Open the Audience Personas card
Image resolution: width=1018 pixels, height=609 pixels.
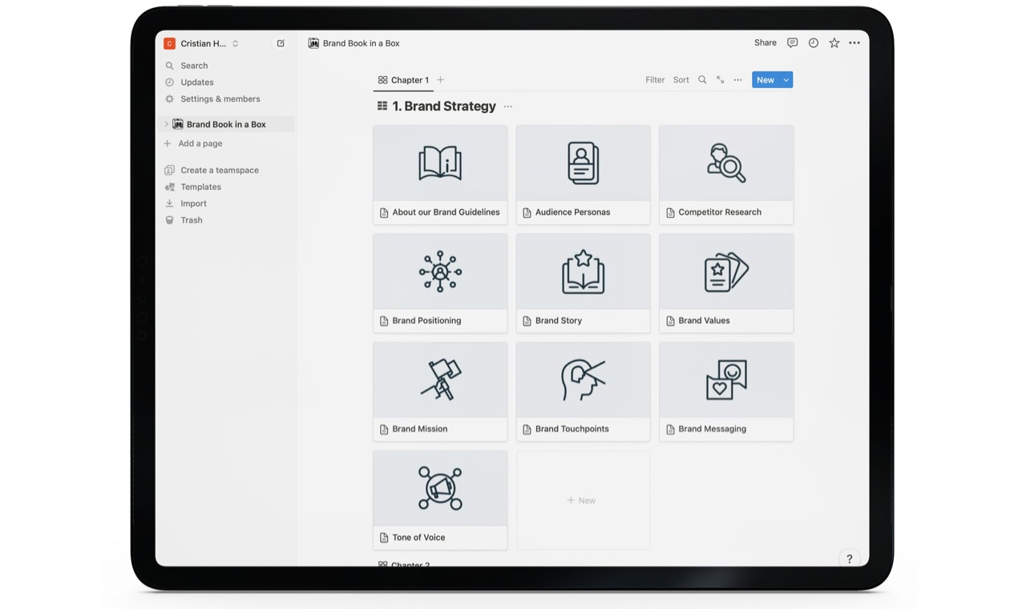(x=583, y=175)
